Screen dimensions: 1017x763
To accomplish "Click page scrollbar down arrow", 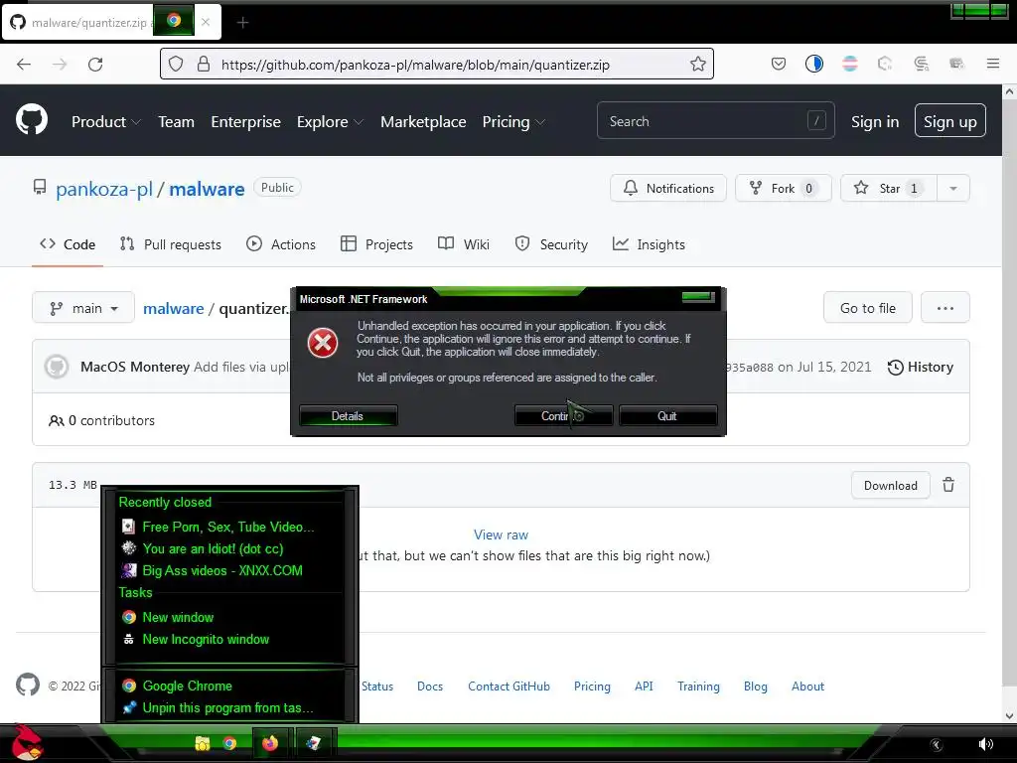I will click(x=1009, y=715).
